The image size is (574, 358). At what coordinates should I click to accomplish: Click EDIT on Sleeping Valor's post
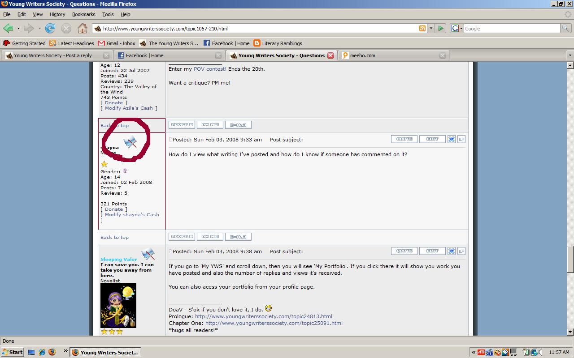tap(432, 251)
